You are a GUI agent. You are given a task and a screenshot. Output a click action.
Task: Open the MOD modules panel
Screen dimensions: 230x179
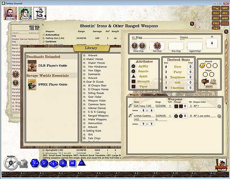coord(225,18)
